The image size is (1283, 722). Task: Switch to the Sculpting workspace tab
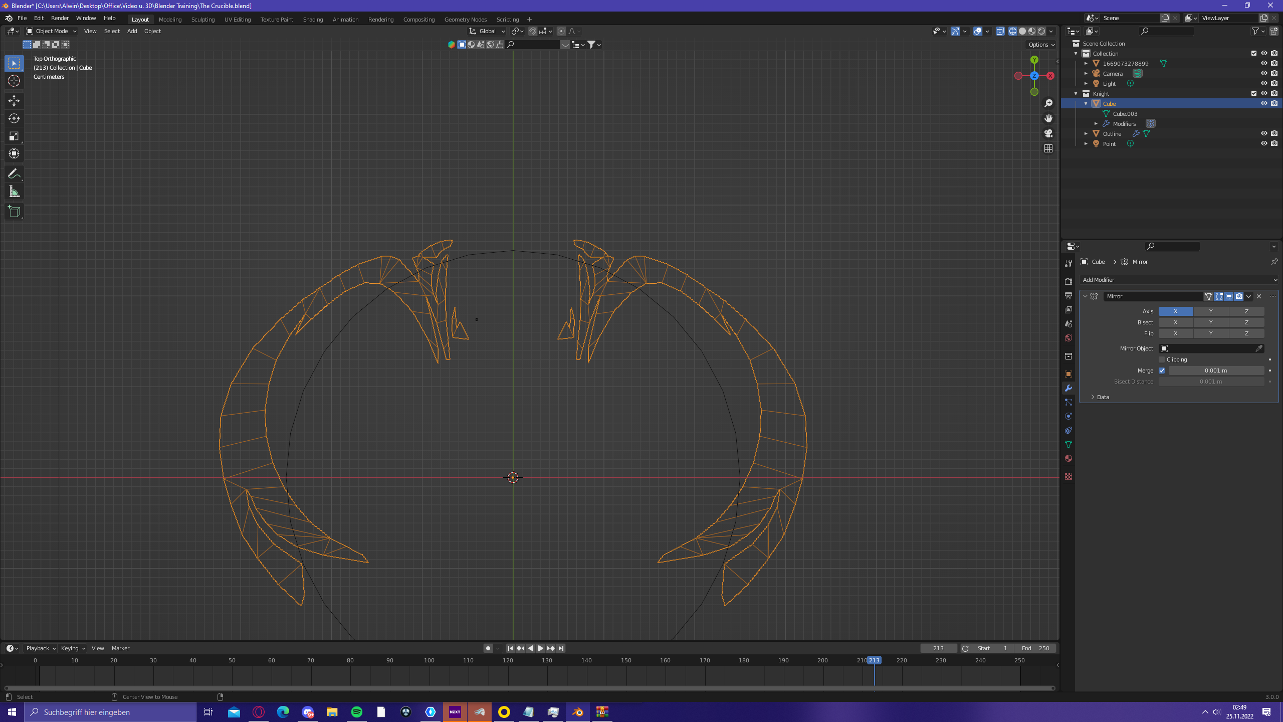202,20
